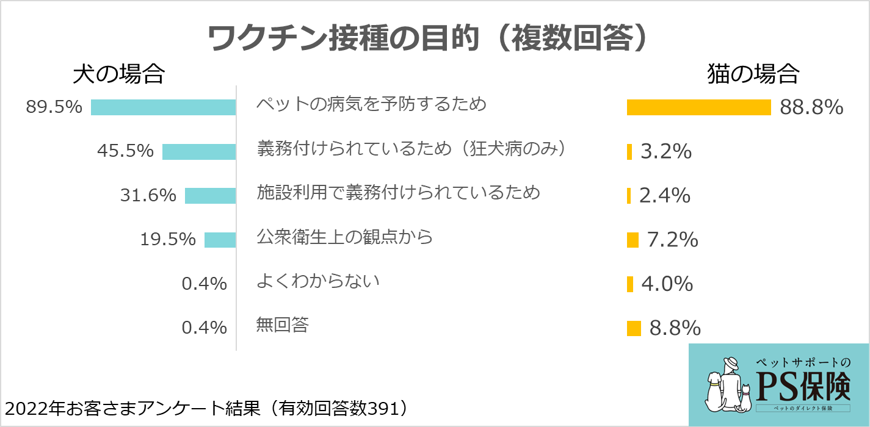Select the 施設利用で義務付けられているため label
Image resolution: width=870 pixels, height=427 pixels.
coord(399,193)
